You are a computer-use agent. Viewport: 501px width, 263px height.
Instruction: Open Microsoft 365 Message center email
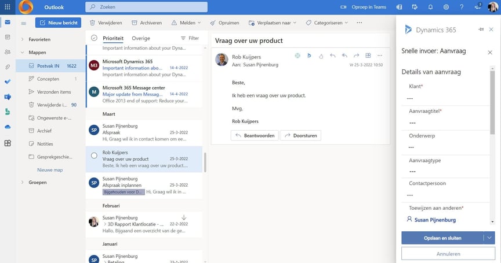(144, 94)
